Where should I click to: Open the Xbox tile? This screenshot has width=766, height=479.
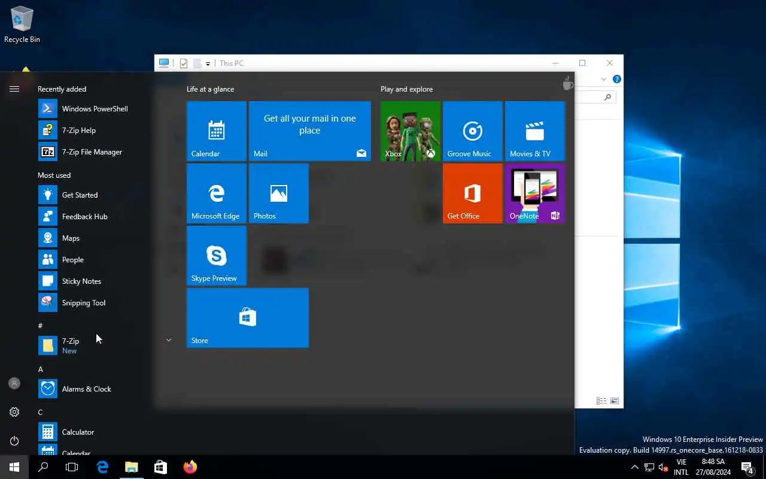(411, 131)
